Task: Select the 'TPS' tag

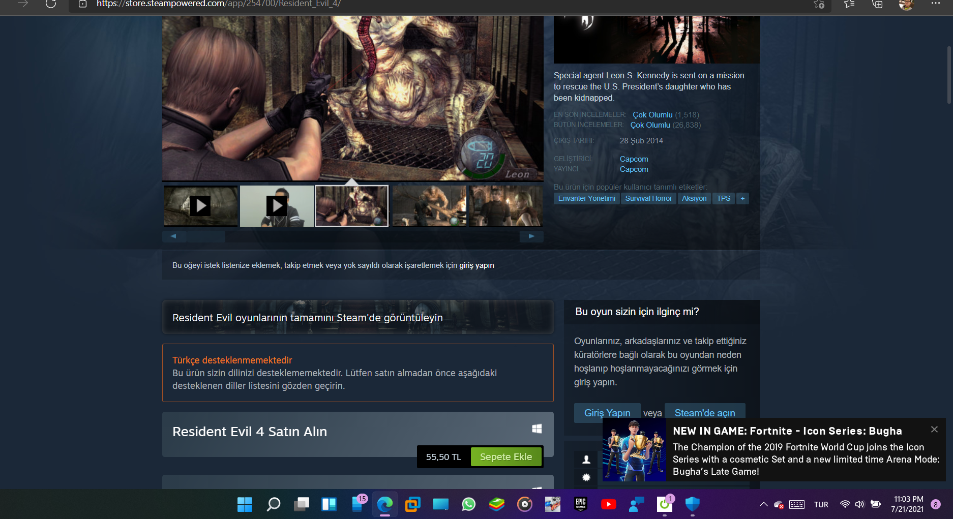Action: pos(724,198)
